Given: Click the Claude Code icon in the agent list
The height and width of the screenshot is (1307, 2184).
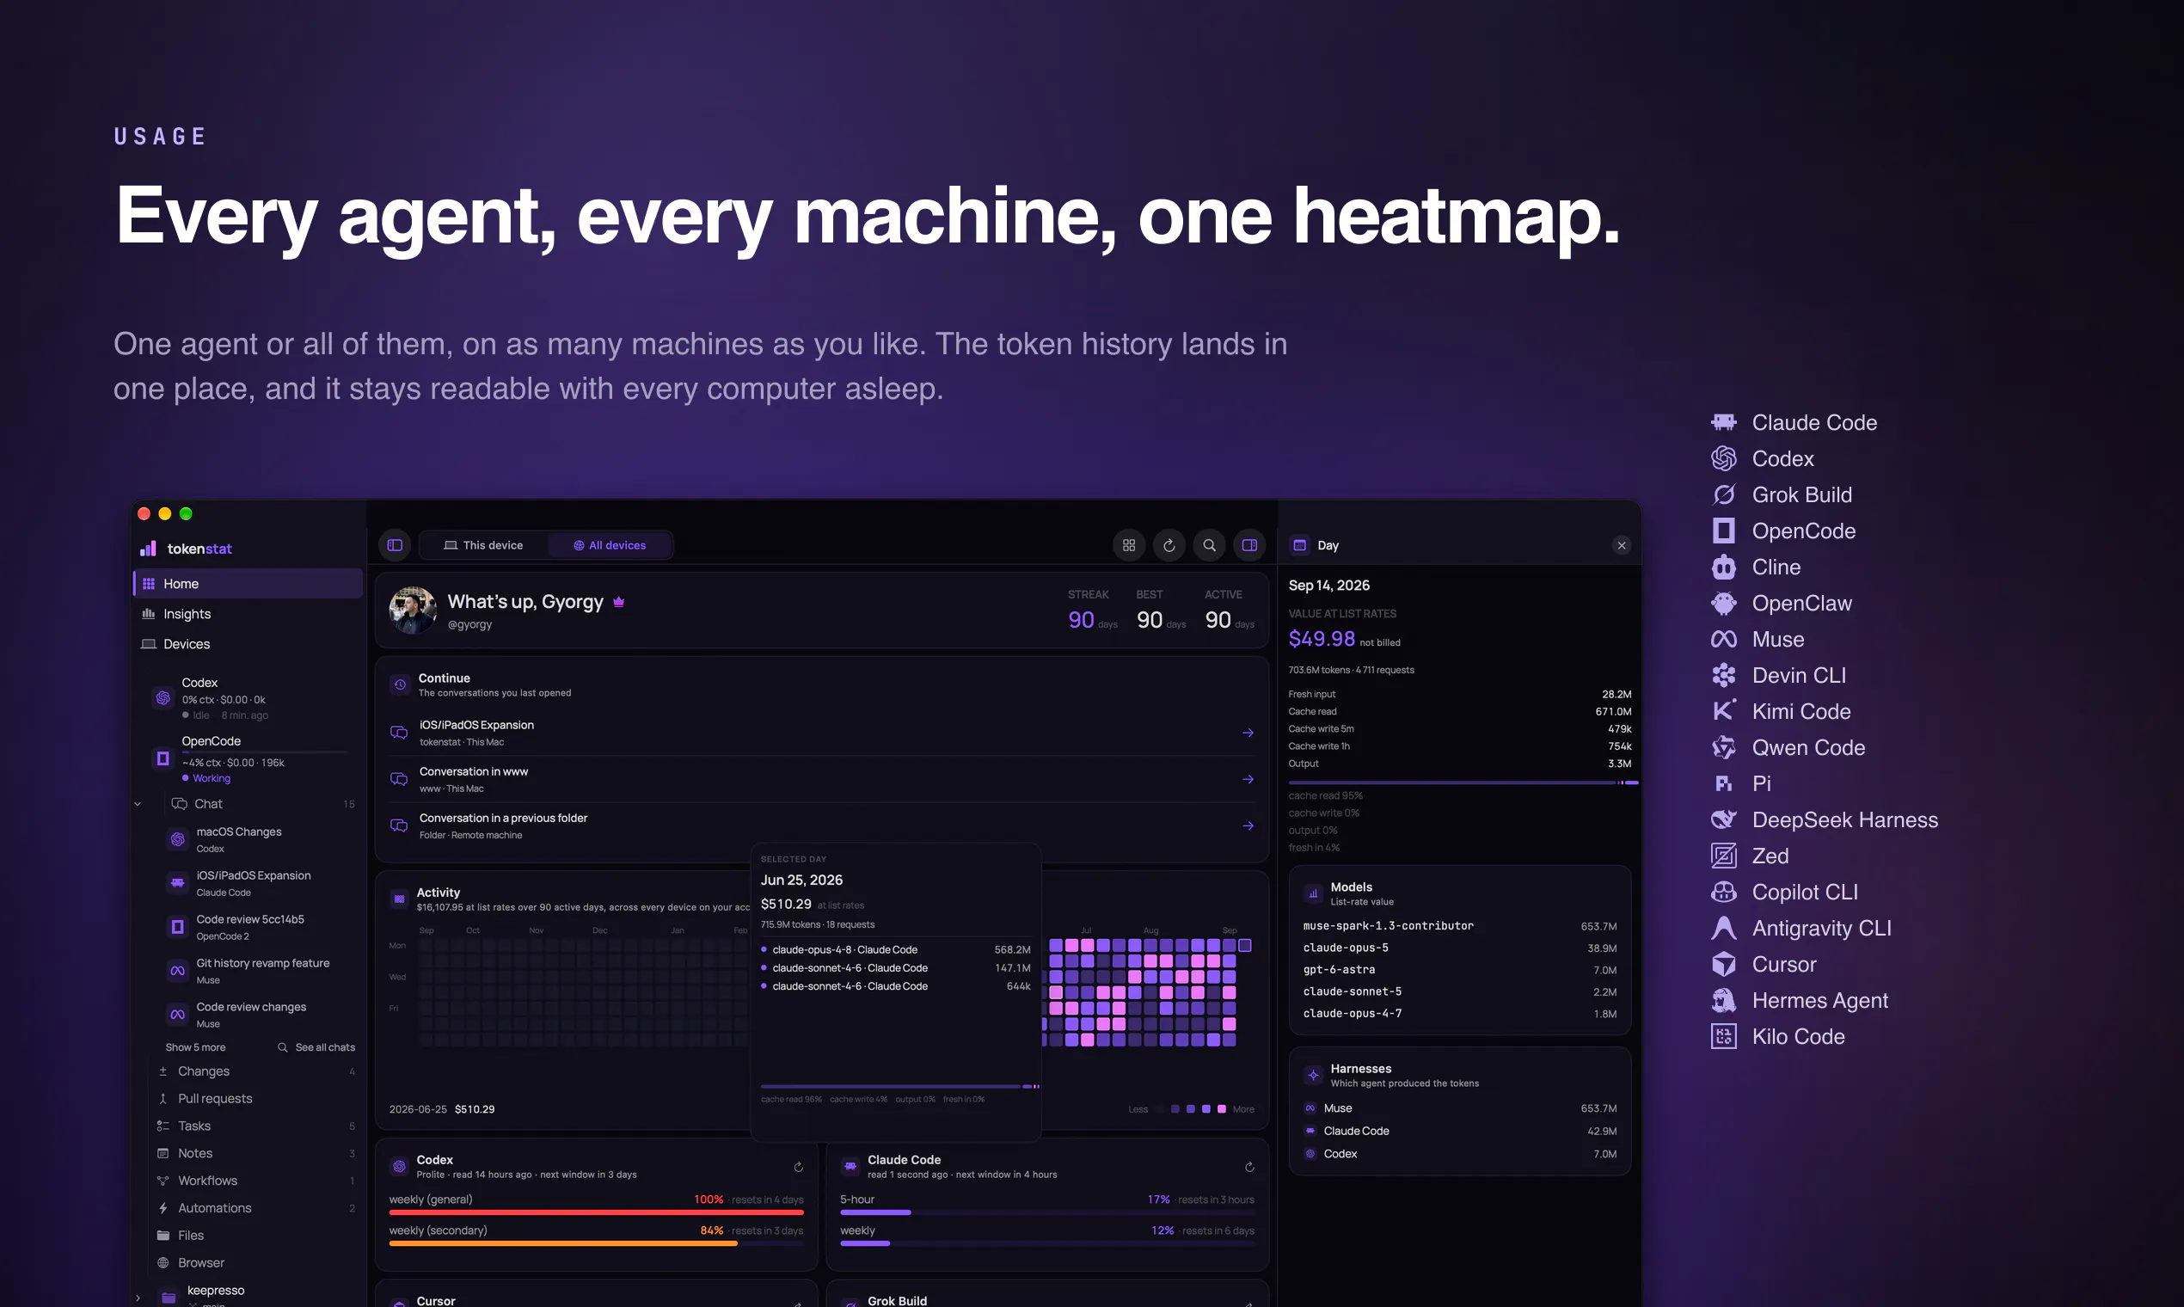Looking at the screenshot, I should (x=1723, y=423).
